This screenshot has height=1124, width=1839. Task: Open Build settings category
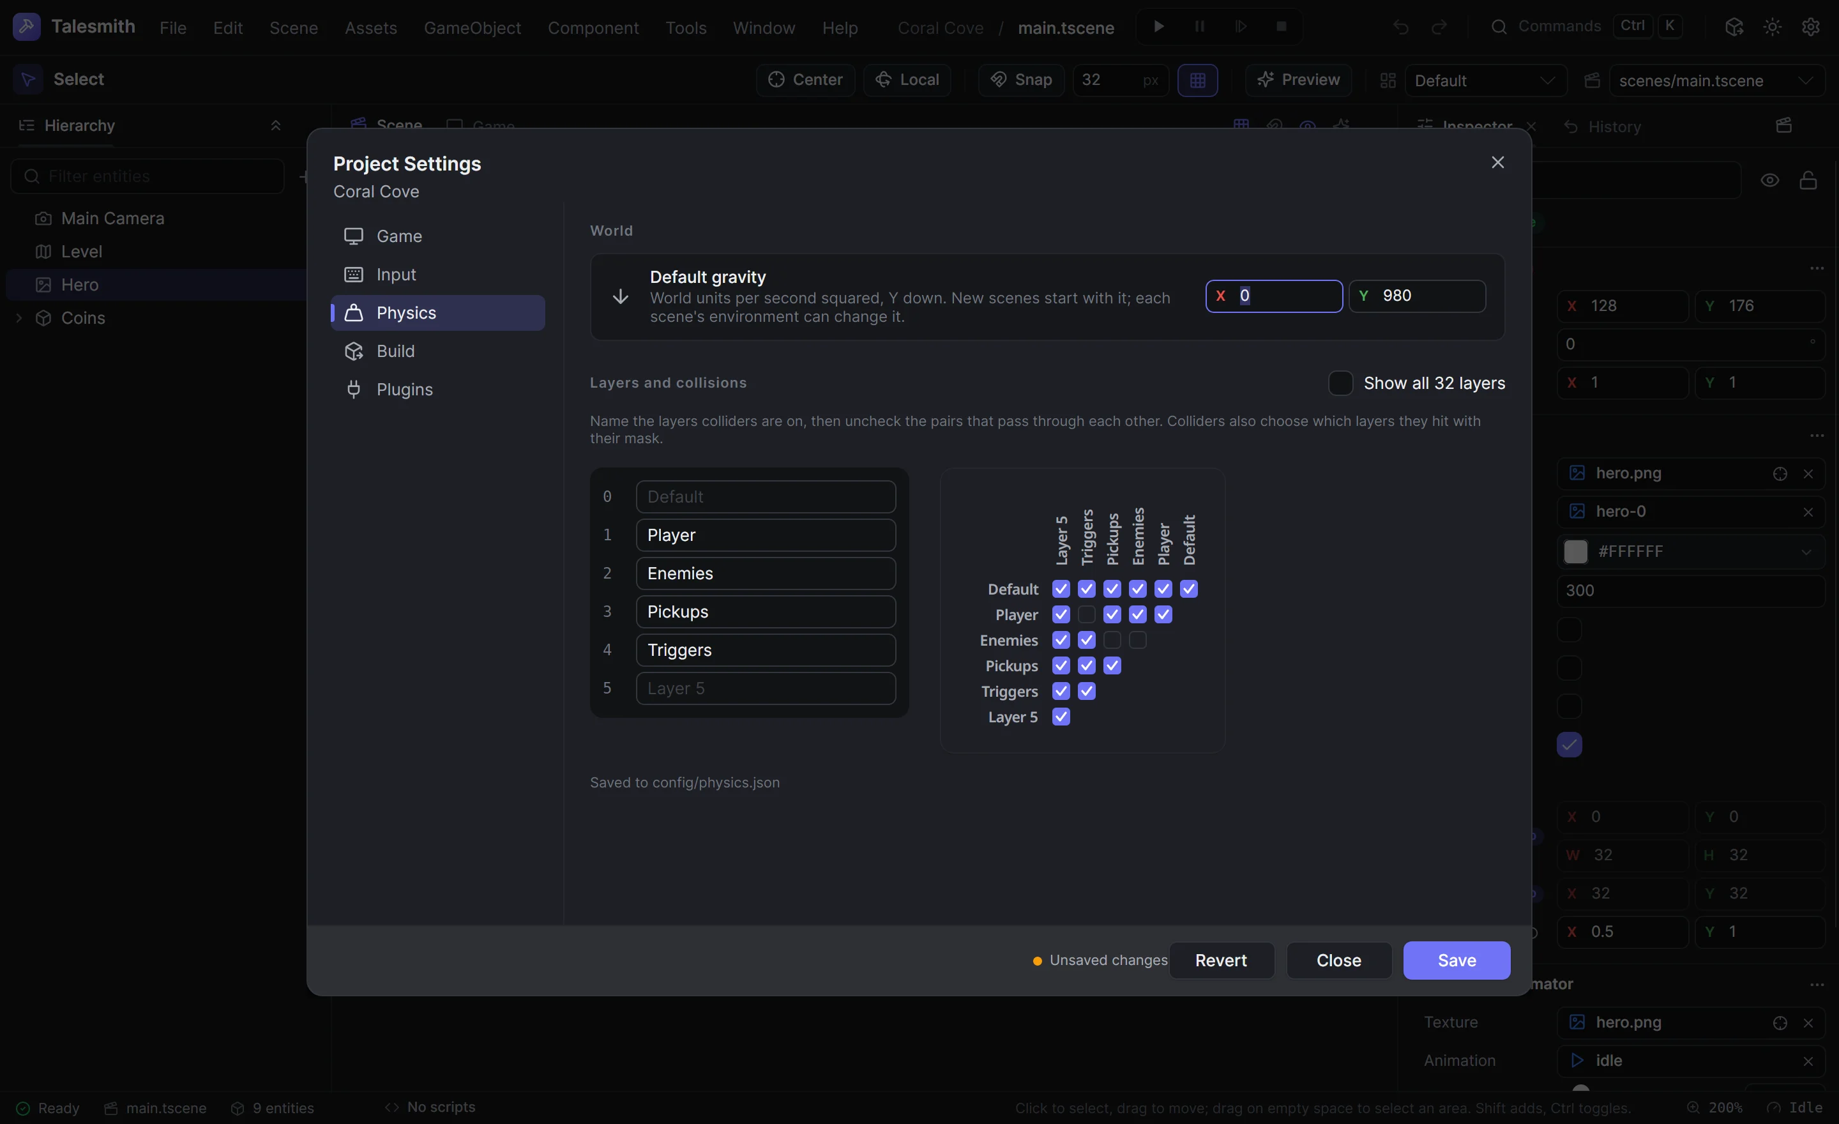437,351
